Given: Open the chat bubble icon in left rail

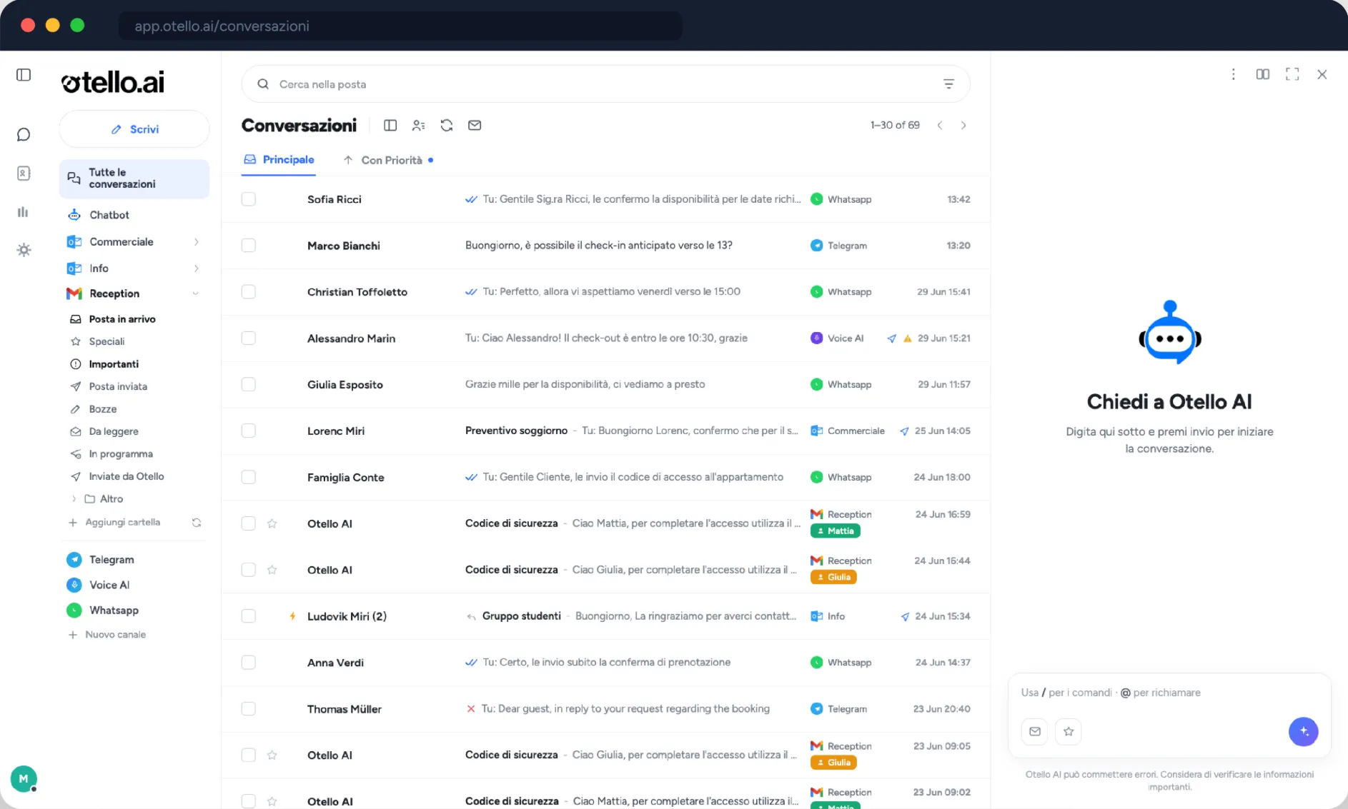Looking at the screenshot, I should 24,135.
